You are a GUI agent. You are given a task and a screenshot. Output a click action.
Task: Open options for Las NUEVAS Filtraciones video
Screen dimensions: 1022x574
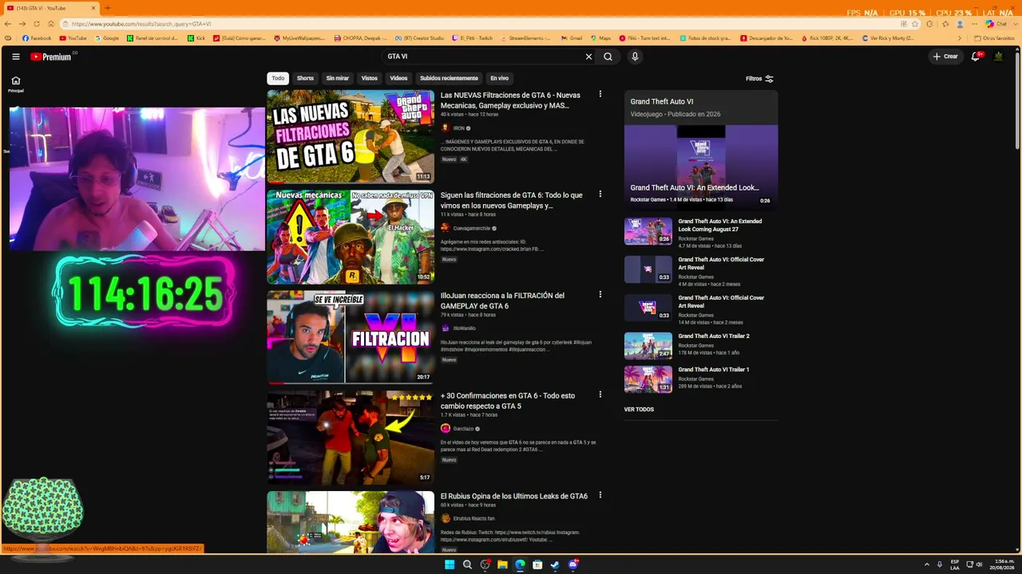point(600,94)
